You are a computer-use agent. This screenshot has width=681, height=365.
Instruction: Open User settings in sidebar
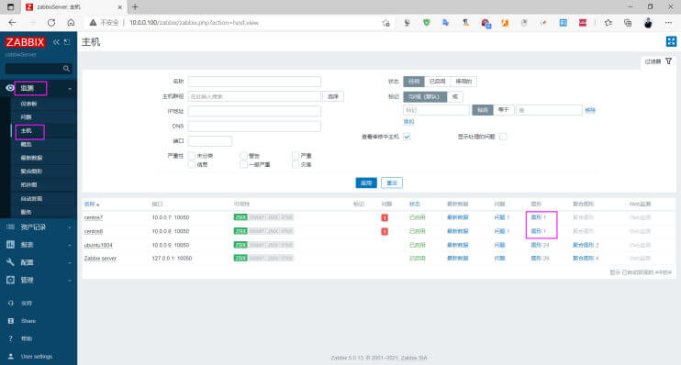click(37, 357)
